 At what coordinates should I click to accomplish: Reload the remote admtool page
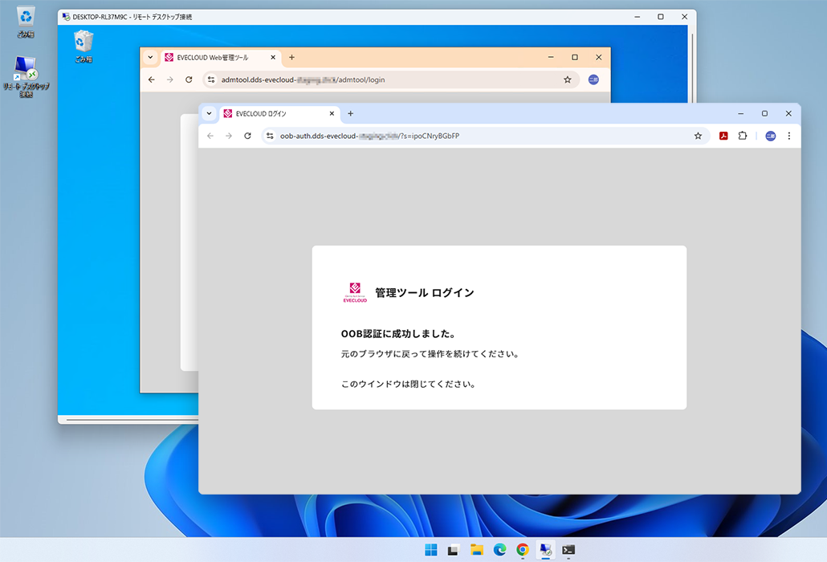coord(189,80)
